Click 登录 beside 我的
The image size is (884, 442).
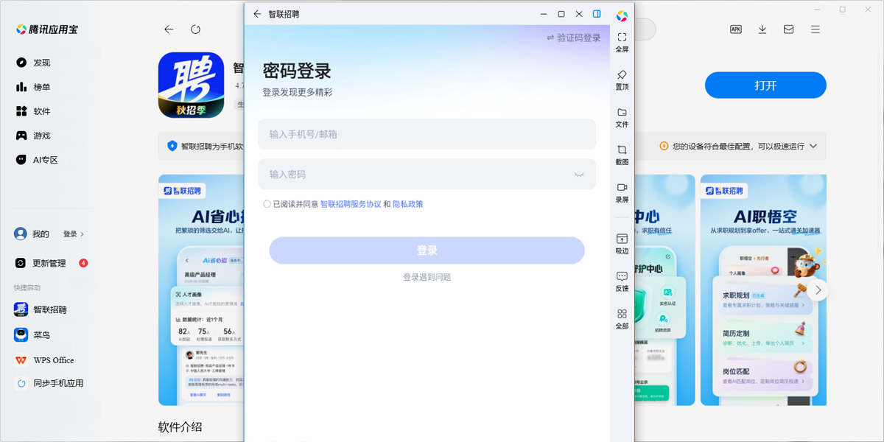pos(73,234)
